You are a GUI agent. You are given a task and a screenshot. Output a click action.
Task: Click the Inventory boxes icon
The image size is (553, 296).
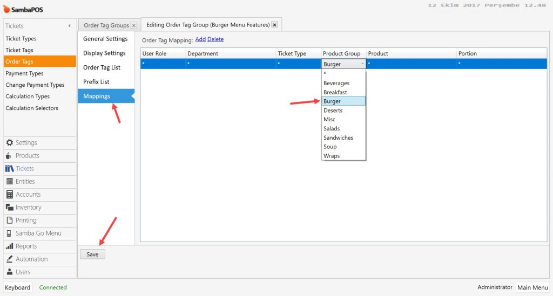pos(10,207)
